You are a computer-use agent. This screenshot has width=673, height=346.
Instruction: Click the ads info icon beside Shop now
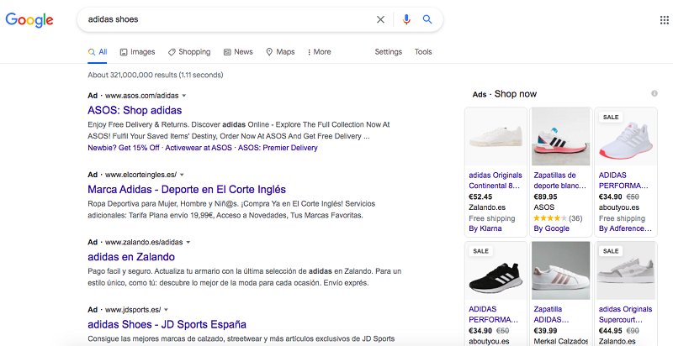coord(654,93)
